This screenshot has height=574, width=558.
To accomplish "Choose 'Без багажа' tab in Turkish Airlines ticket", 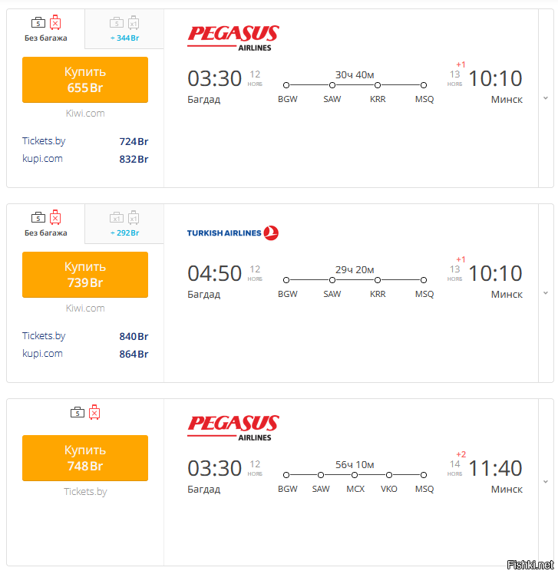I will 46,223.
